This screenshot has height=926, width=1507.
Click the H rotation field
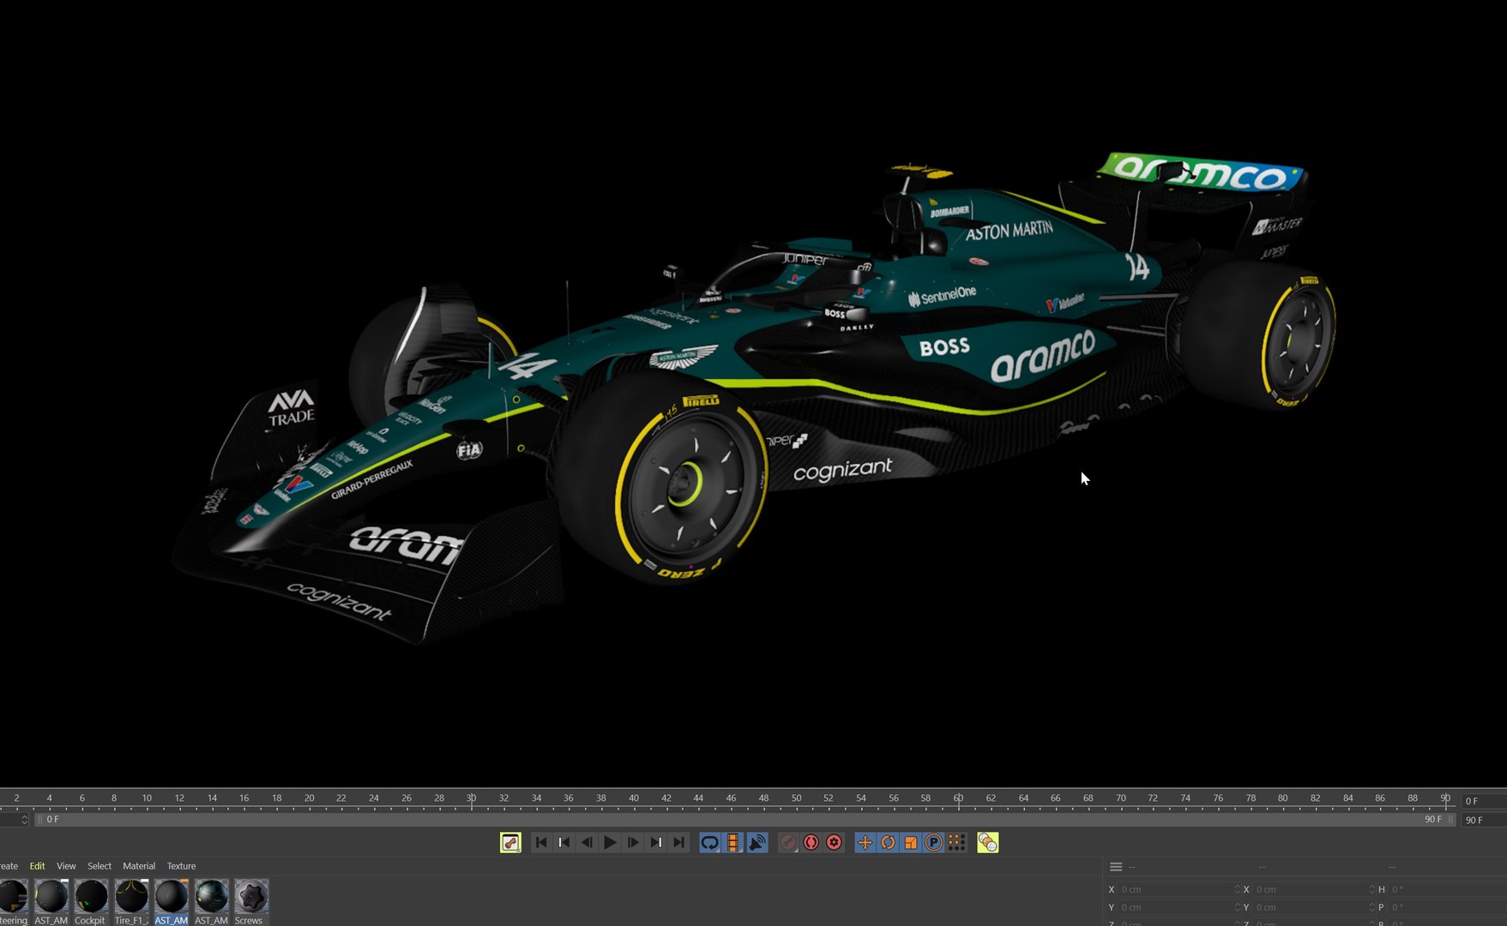pos(1447,889)
